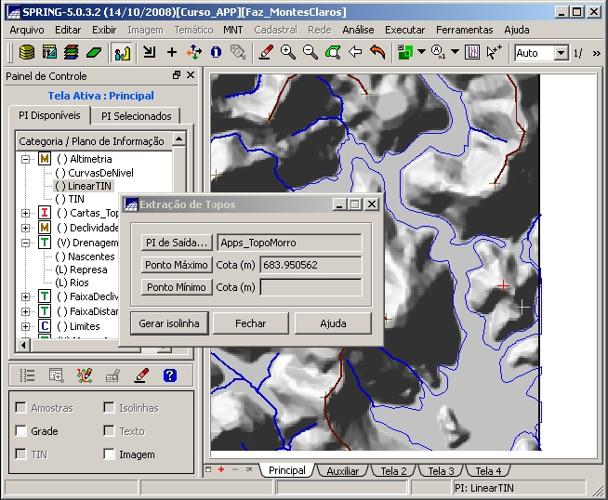This screenshot has width=608, height=500.
Task: Select the red undo arrow icon
Action: click(x=377, y=53)
